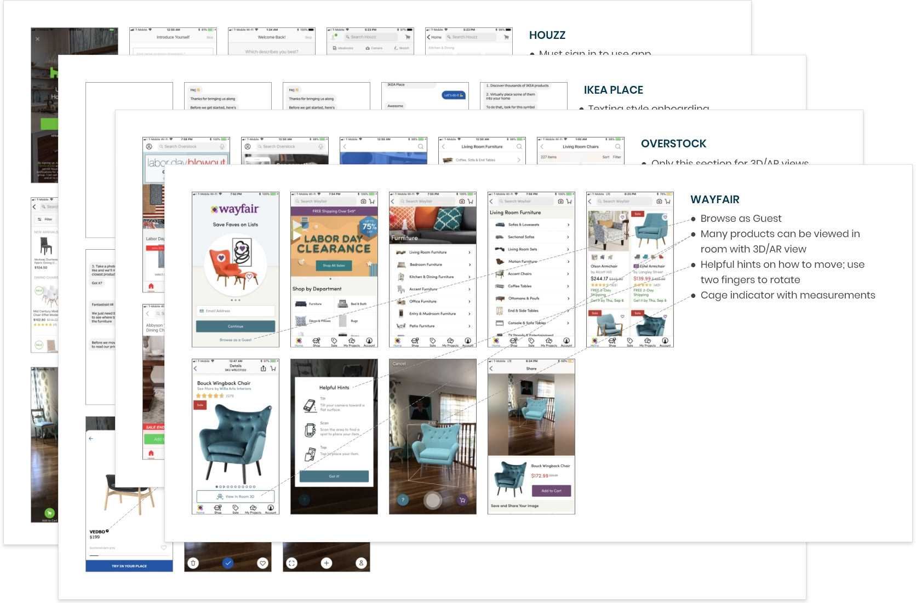
Task: Tap the share icon on the Details screen
Action: [264, 369]
